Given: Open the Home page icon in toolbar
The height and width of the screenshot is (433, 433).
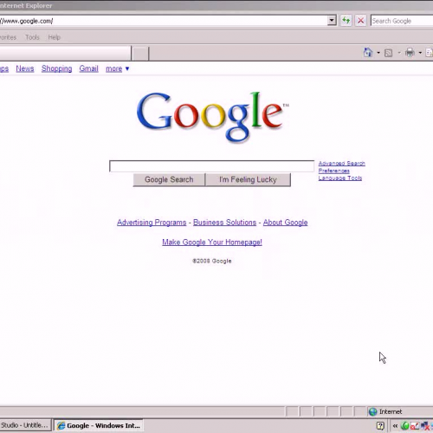Looking at the screenshot, I should click(368, 53).
